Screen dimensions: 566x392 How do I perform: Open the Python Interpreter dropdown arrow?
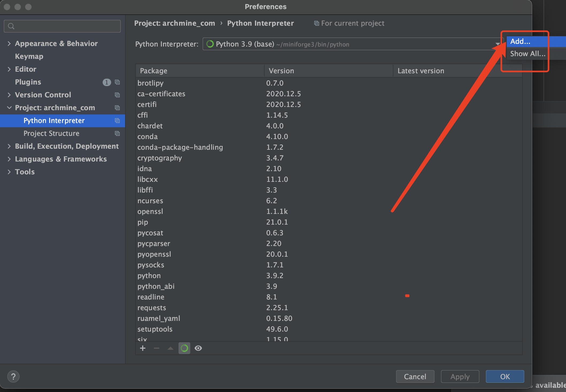[x=498, y=44]
